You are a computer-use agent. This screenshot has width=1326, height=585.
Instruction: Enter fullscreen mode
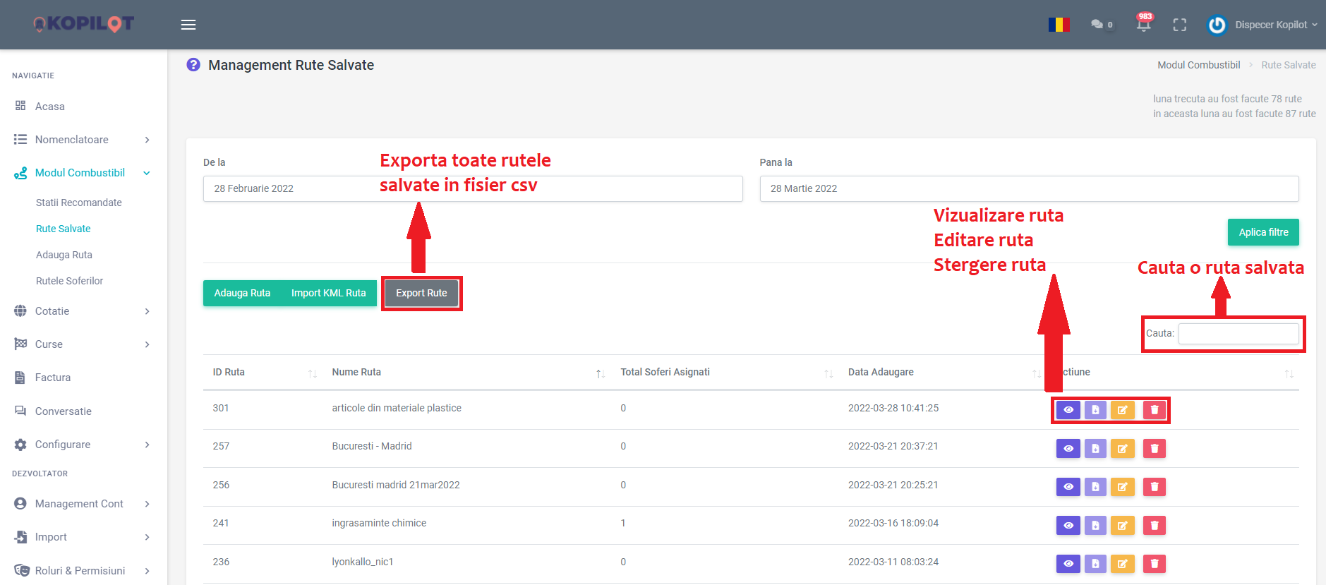[1179, 25]
